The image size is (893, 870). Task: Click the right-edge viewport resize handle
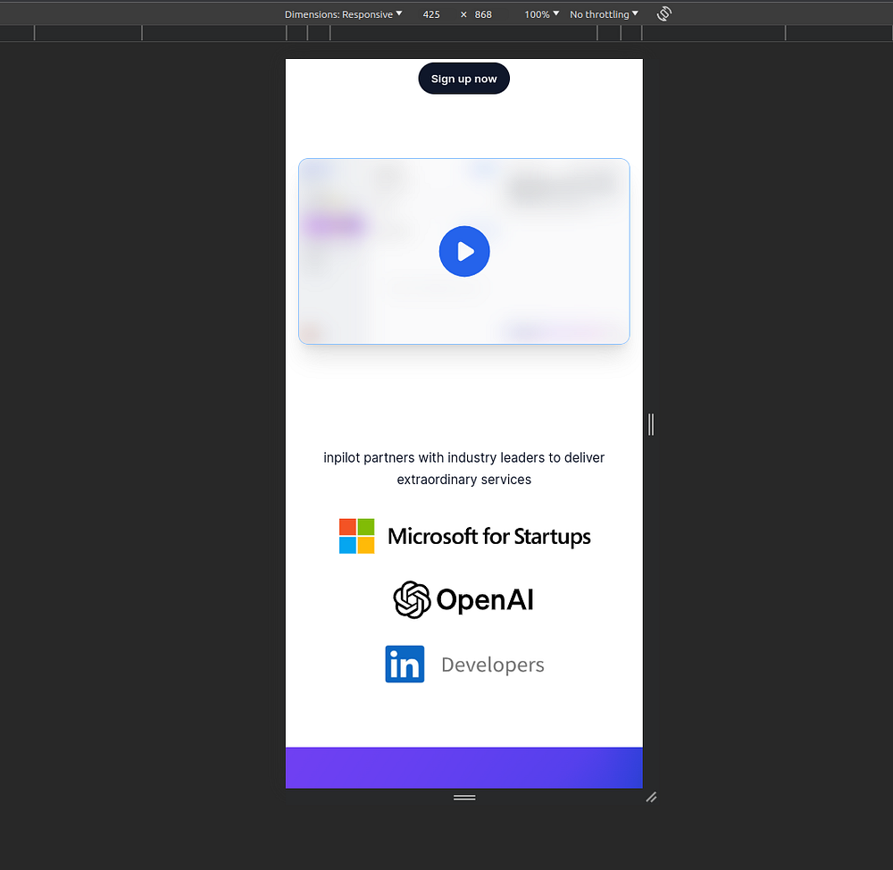(x=651, y=424)
